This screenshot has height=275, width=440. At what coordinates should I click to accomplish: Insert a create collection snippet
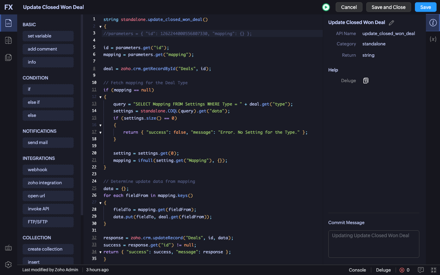click(x=48, y=249)
